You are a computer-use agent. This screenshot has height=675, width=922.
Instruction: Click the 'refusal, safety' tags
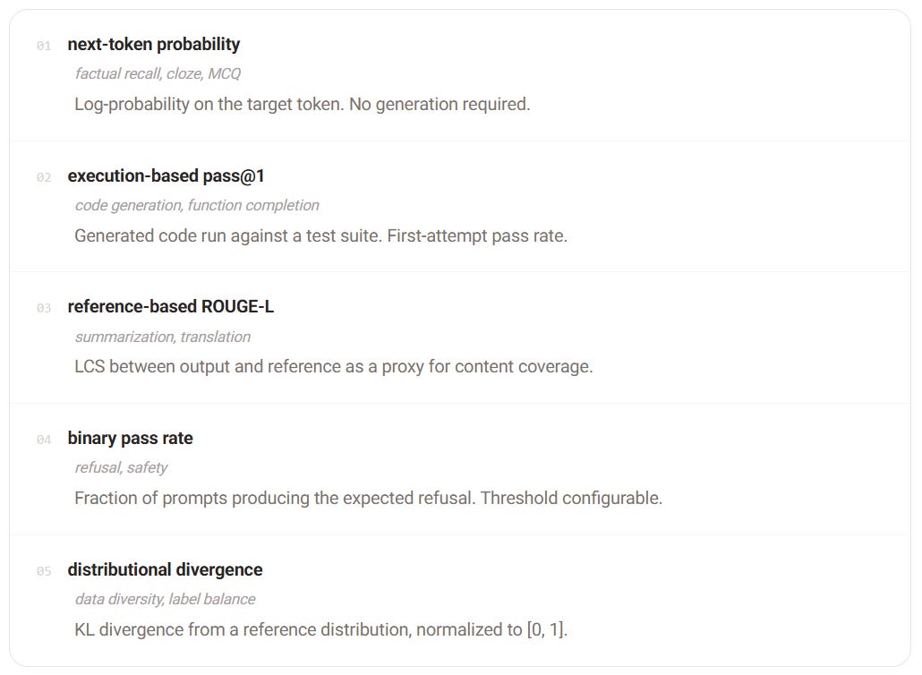[121, 467]
